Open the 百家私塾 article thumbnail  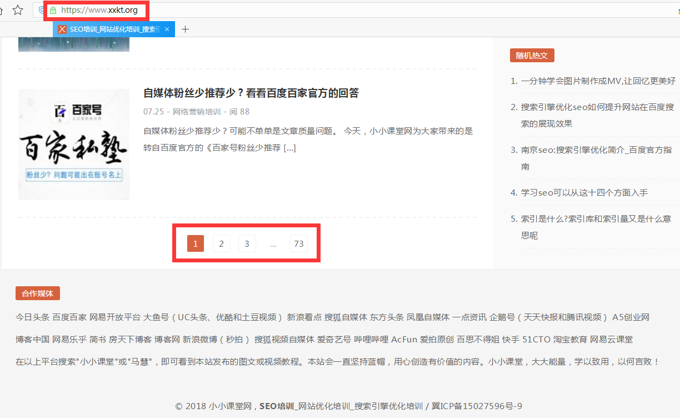click(74, 145)
